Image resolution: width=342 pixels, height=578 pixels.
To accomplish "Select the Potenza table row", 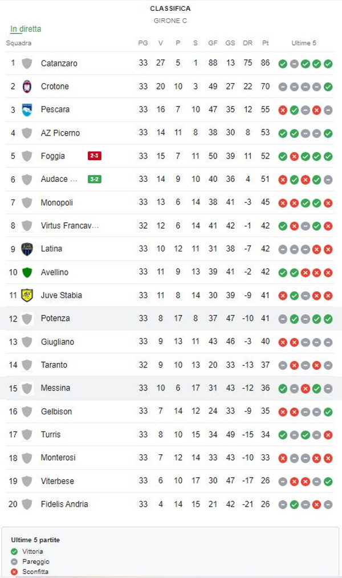I will [171, 318].
